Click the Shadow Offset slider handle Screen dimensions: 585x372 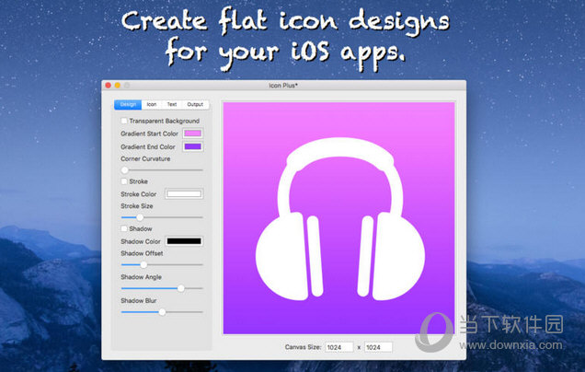[x=143, y=265]
